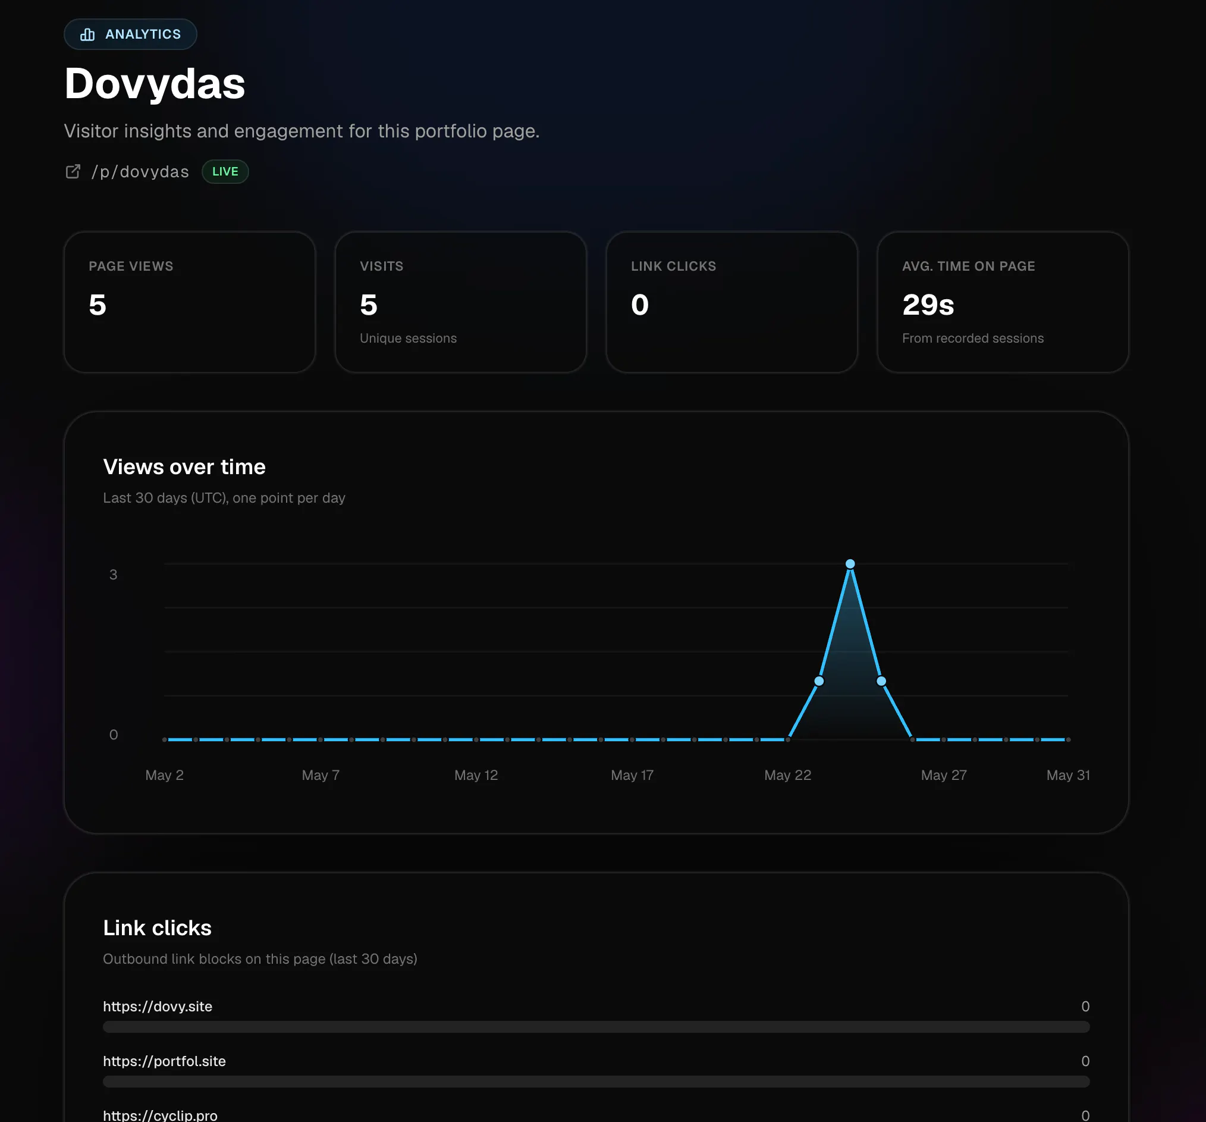Screen dimensions: 1206x1122
Task: Click the data point just before the peak
Action: pyautogui.click(x=819, y=681)
